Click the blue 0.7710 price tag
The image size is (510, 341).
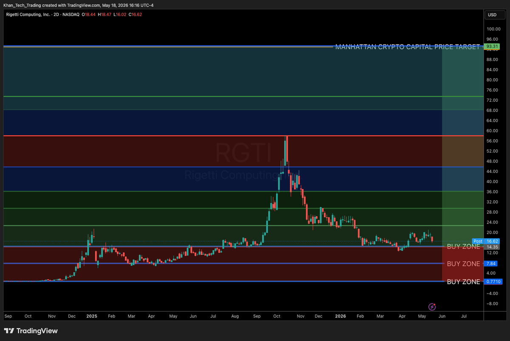[x=493, y=282]
